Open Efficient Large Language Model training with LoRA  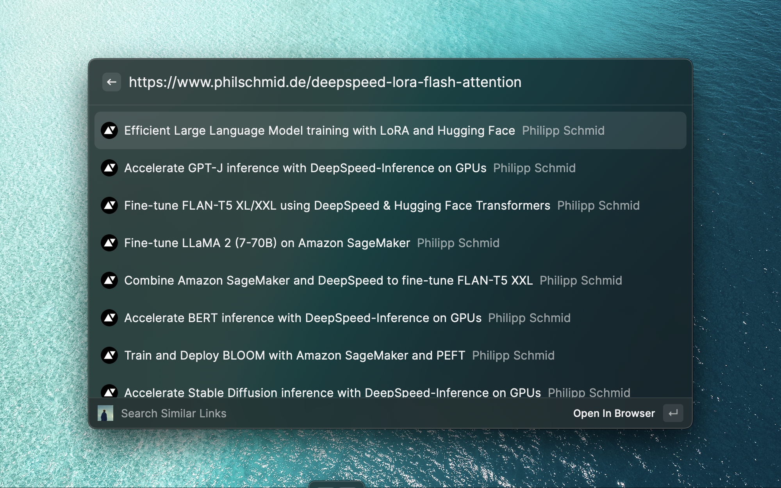(x=319, y=130)
